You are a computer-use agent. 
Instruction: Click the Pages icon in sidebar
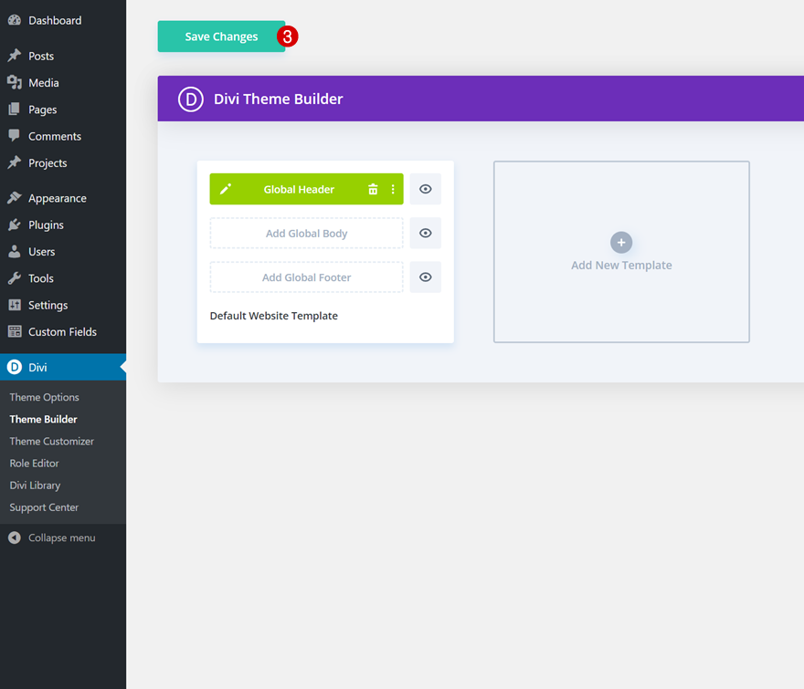pyautogui.click(x=15, y=109)
